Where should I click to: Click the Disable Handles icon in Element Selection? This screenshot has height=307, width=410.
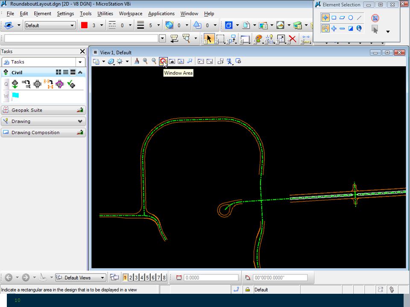(x=375, y=18)
